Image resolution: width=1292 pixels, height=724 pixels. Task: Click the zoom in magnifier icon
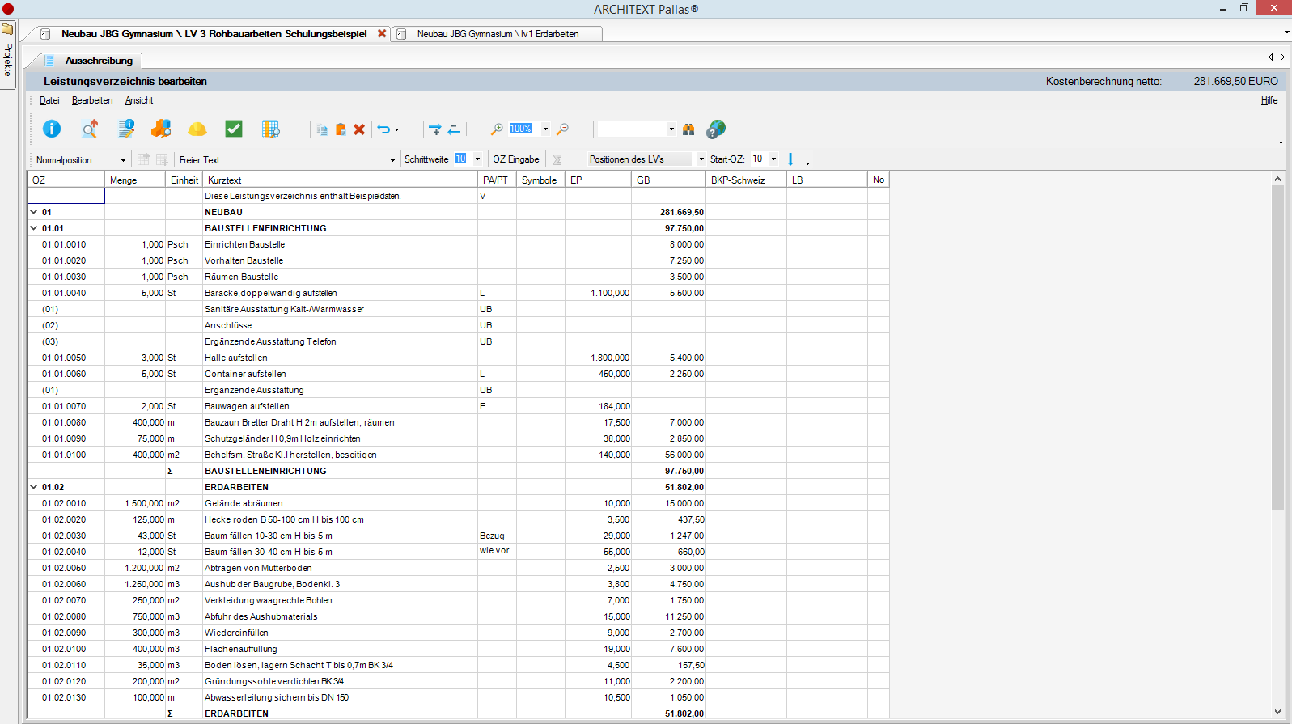point(497,129)
